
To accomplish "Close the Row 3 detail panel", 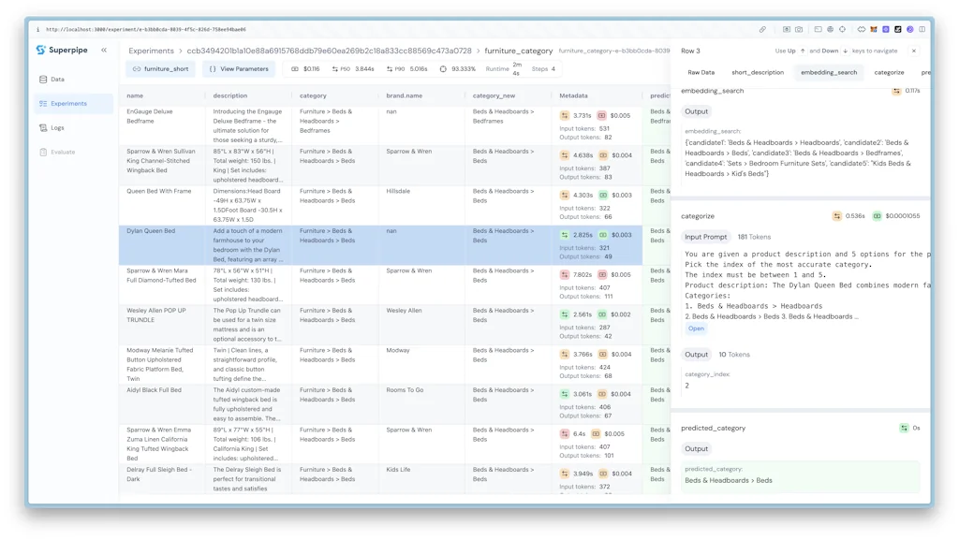I will tap(914, 51).
